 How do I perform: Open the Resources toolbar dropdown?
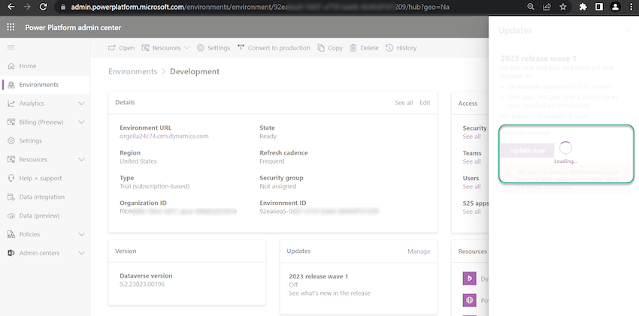point(165,48)
